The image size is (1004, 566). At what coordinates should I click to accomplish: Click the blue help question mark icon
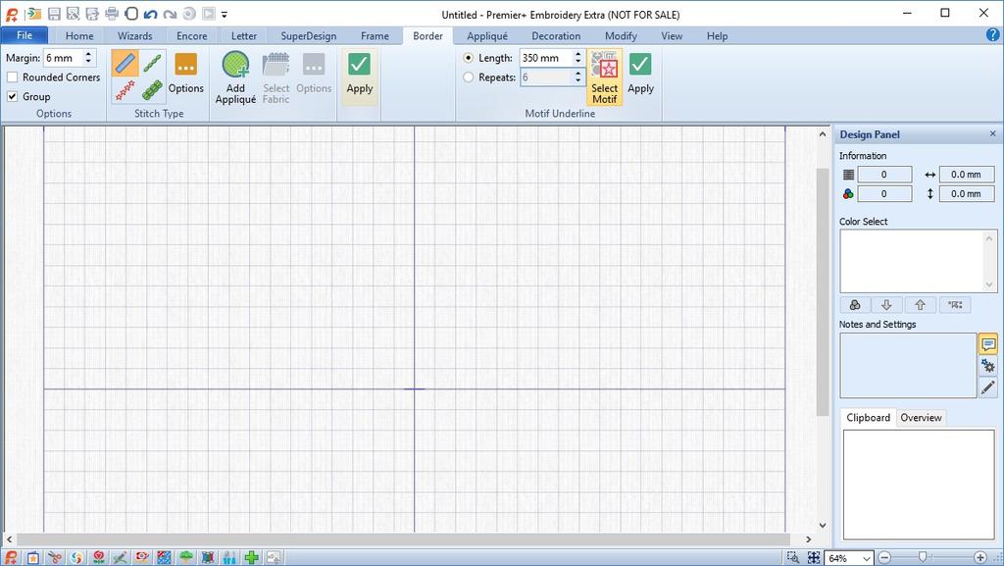[993, 35]
